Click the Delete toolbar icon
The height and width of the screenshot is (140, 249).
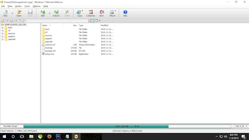(x=67, y=13)
